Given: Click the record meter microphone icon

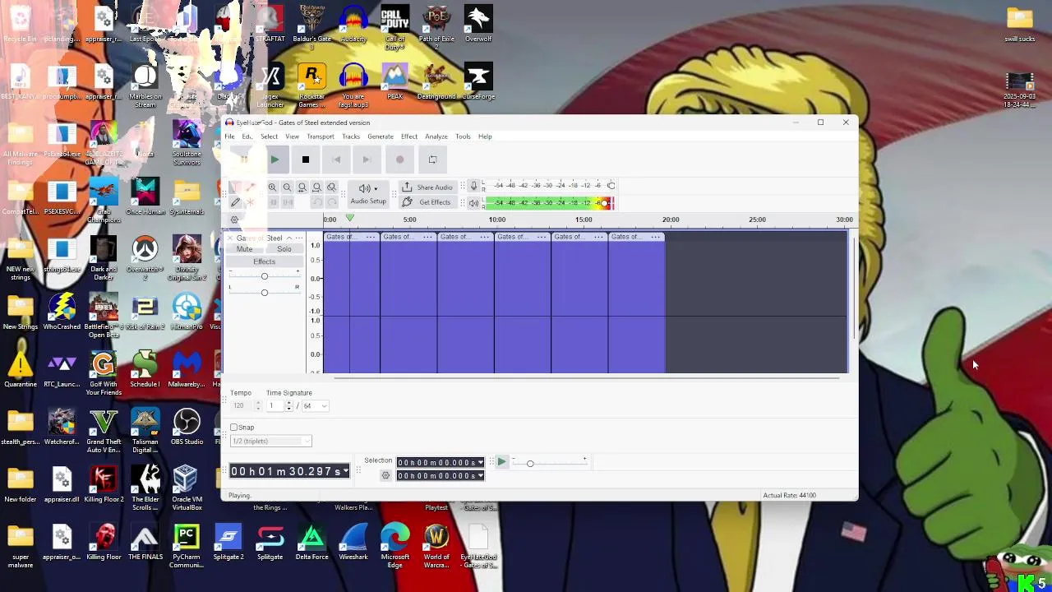Looking at the screenshot, I should (x=473, y=186).
